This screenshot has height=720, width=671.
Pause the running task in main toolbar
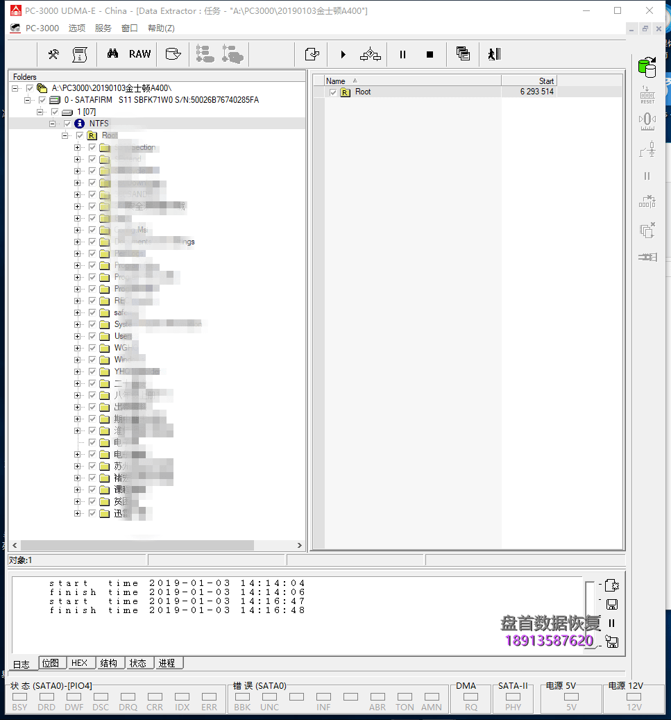[402, 55]
